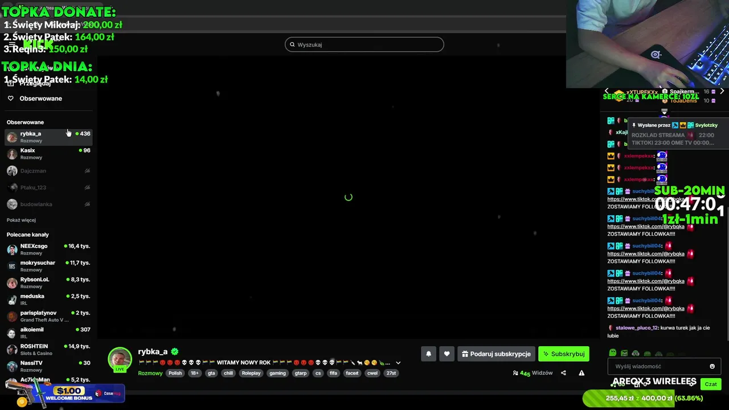This screenshot has height=410, width=729.
Task: Collapse the gifters leaderboard down-arrow handle
Action: pyautogui.click(x=664, y=112)
